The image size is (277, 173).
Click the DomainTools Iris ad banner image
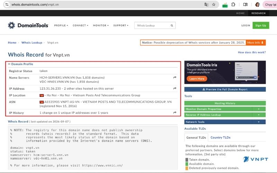pos(225,72)
